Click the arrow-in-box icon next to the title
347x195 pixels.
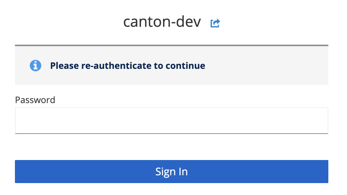click(215, 23)
